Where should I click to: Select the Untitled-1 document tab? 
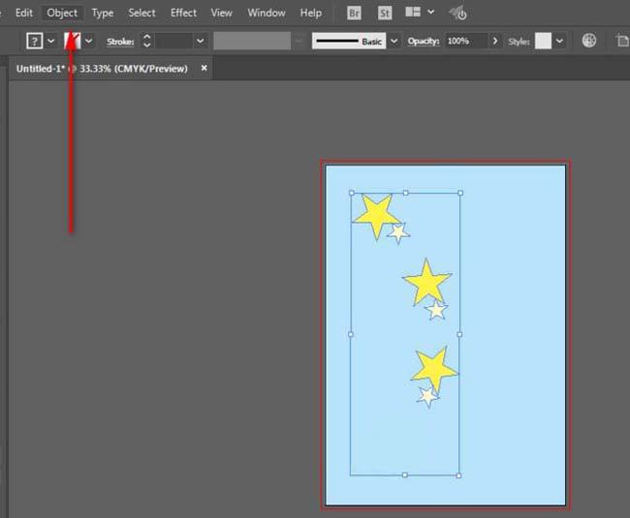pyautogui.click(x=102, y=69)
